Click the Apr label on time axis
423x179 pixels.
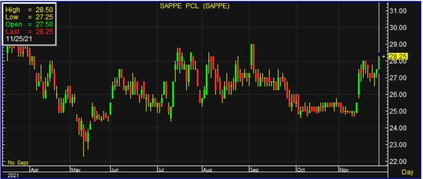pyautogui.click(x=34, y=170)
